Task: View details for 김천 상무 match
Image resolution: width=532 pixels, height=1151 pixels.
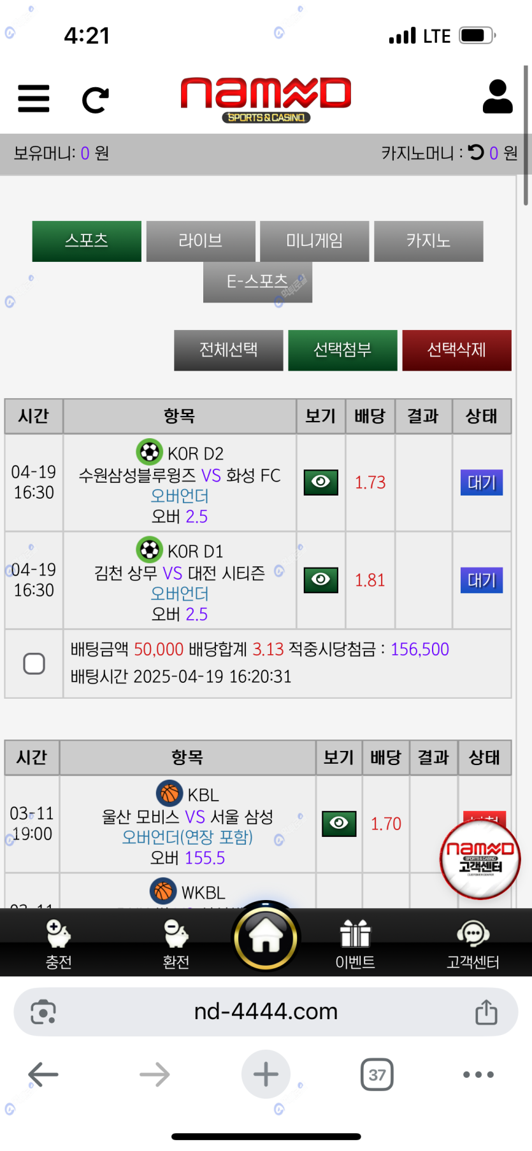Action: pyautogui.click(x=320, y=580)
